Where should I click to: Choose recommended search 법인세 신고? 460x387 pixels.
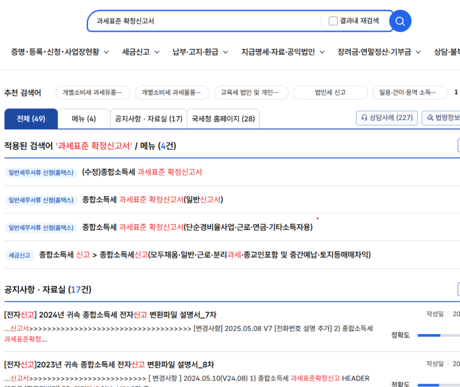coord(330,93)
